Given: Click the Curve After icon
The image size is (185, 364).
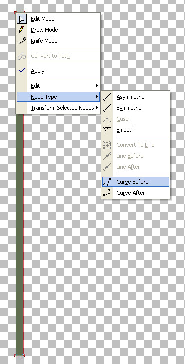Looking at the screenshot, I should [107, 193].
